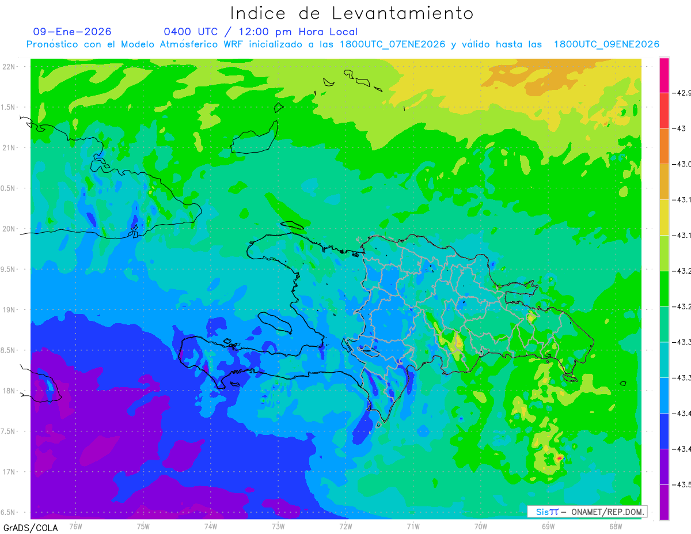Click the '73W' longitude axis label
The image size is (691, 534).
tap(278, 526)
